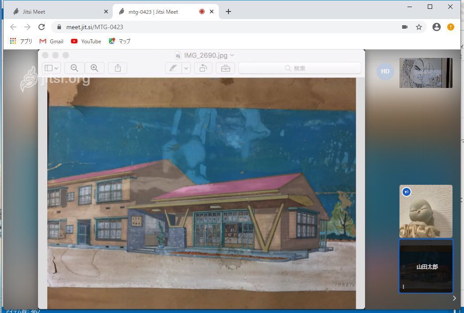Open the Preview sidebar view dropdown
464x313 pixels.
[52, 68]
